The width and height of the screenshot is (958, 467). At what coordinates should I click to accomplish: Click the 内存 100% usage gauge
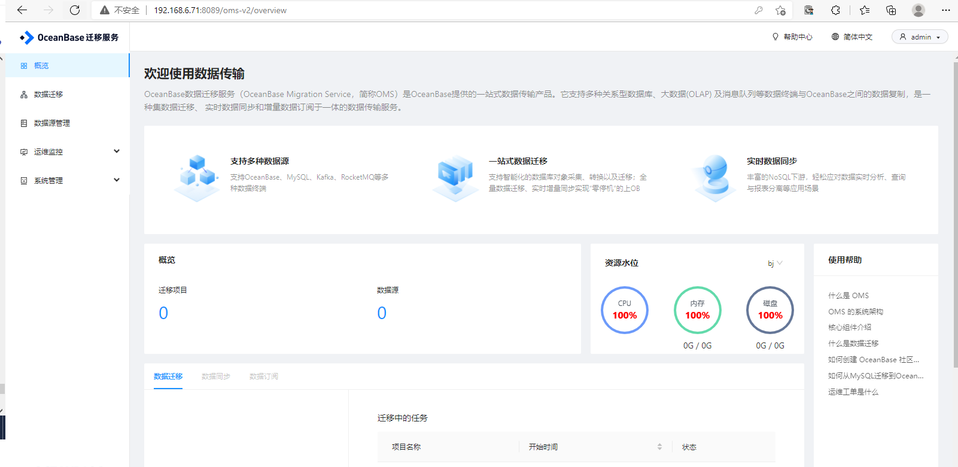click(698, 310)
